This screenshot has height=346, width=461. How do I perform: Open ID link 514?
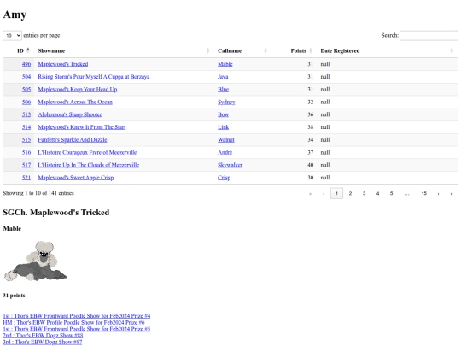tap(26, 127)
